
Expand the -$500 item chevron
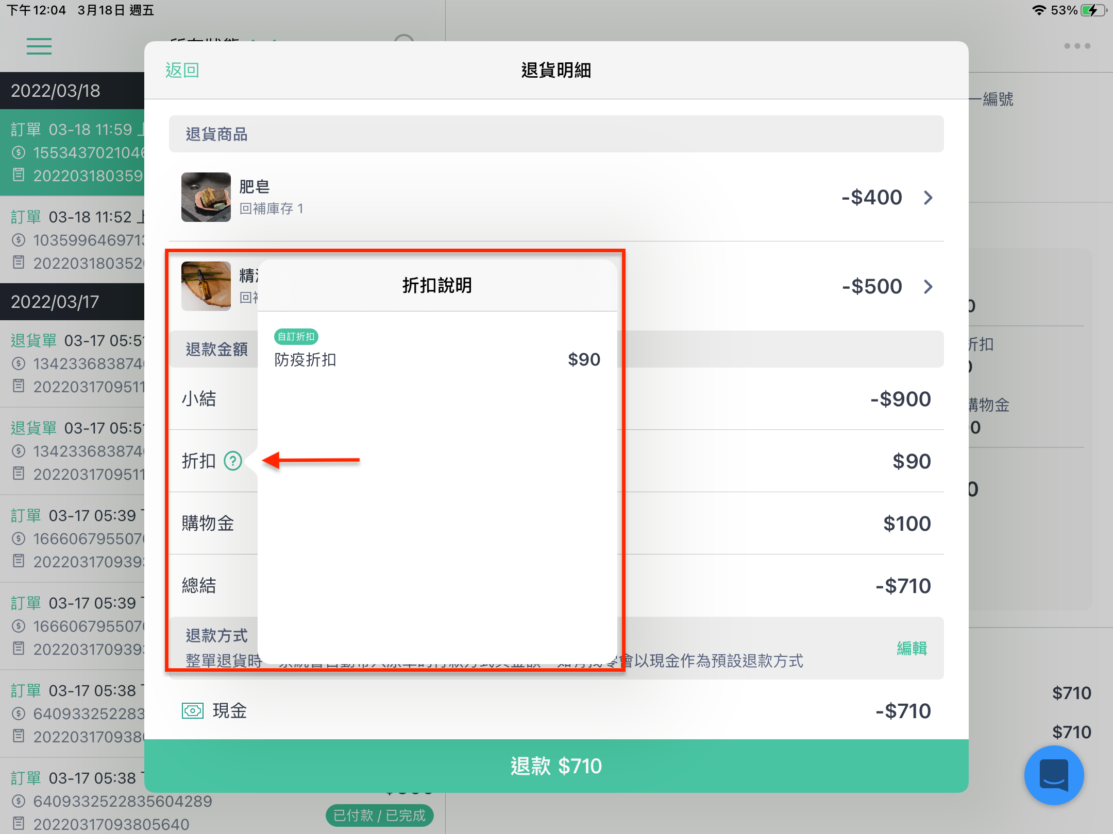928,287
